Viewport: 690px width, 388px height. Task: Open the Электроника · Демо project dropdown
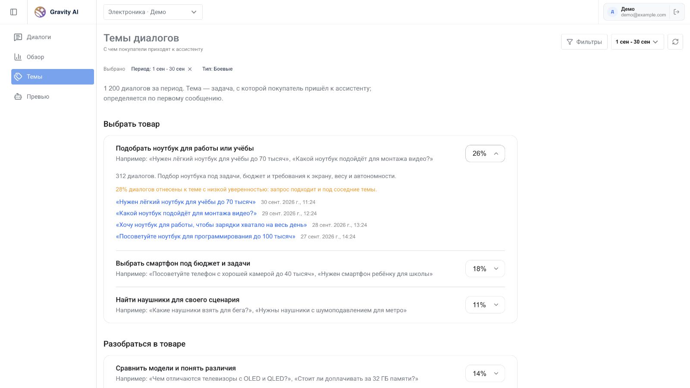(153, 12)
